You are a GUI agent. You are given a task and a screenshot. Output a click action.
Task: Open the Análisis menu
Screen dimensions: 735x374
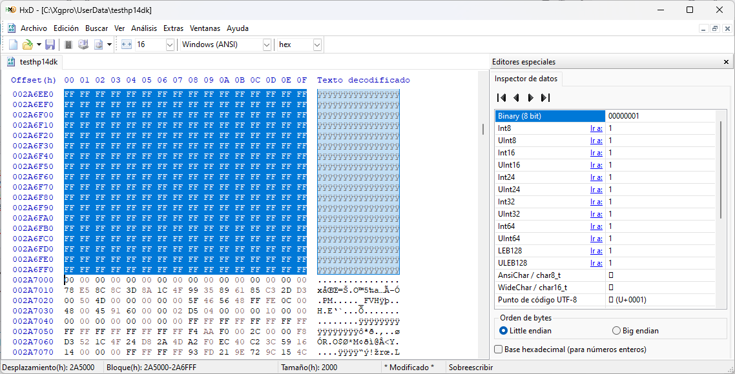click(x=144, y=28)
